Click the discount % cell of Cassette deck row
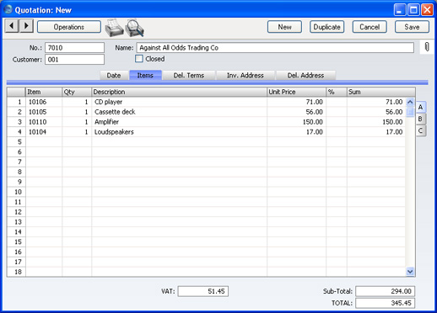 (x=337, y=112)
